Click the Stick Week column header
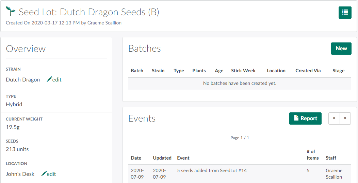The height and width of the screenshot is (183, 358). (243, 71)
